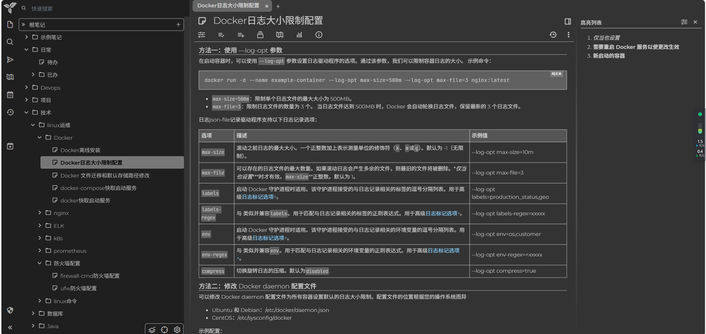Open the calendar launcher icon
This screenshot has width=706, height=334.
point(10,94)
